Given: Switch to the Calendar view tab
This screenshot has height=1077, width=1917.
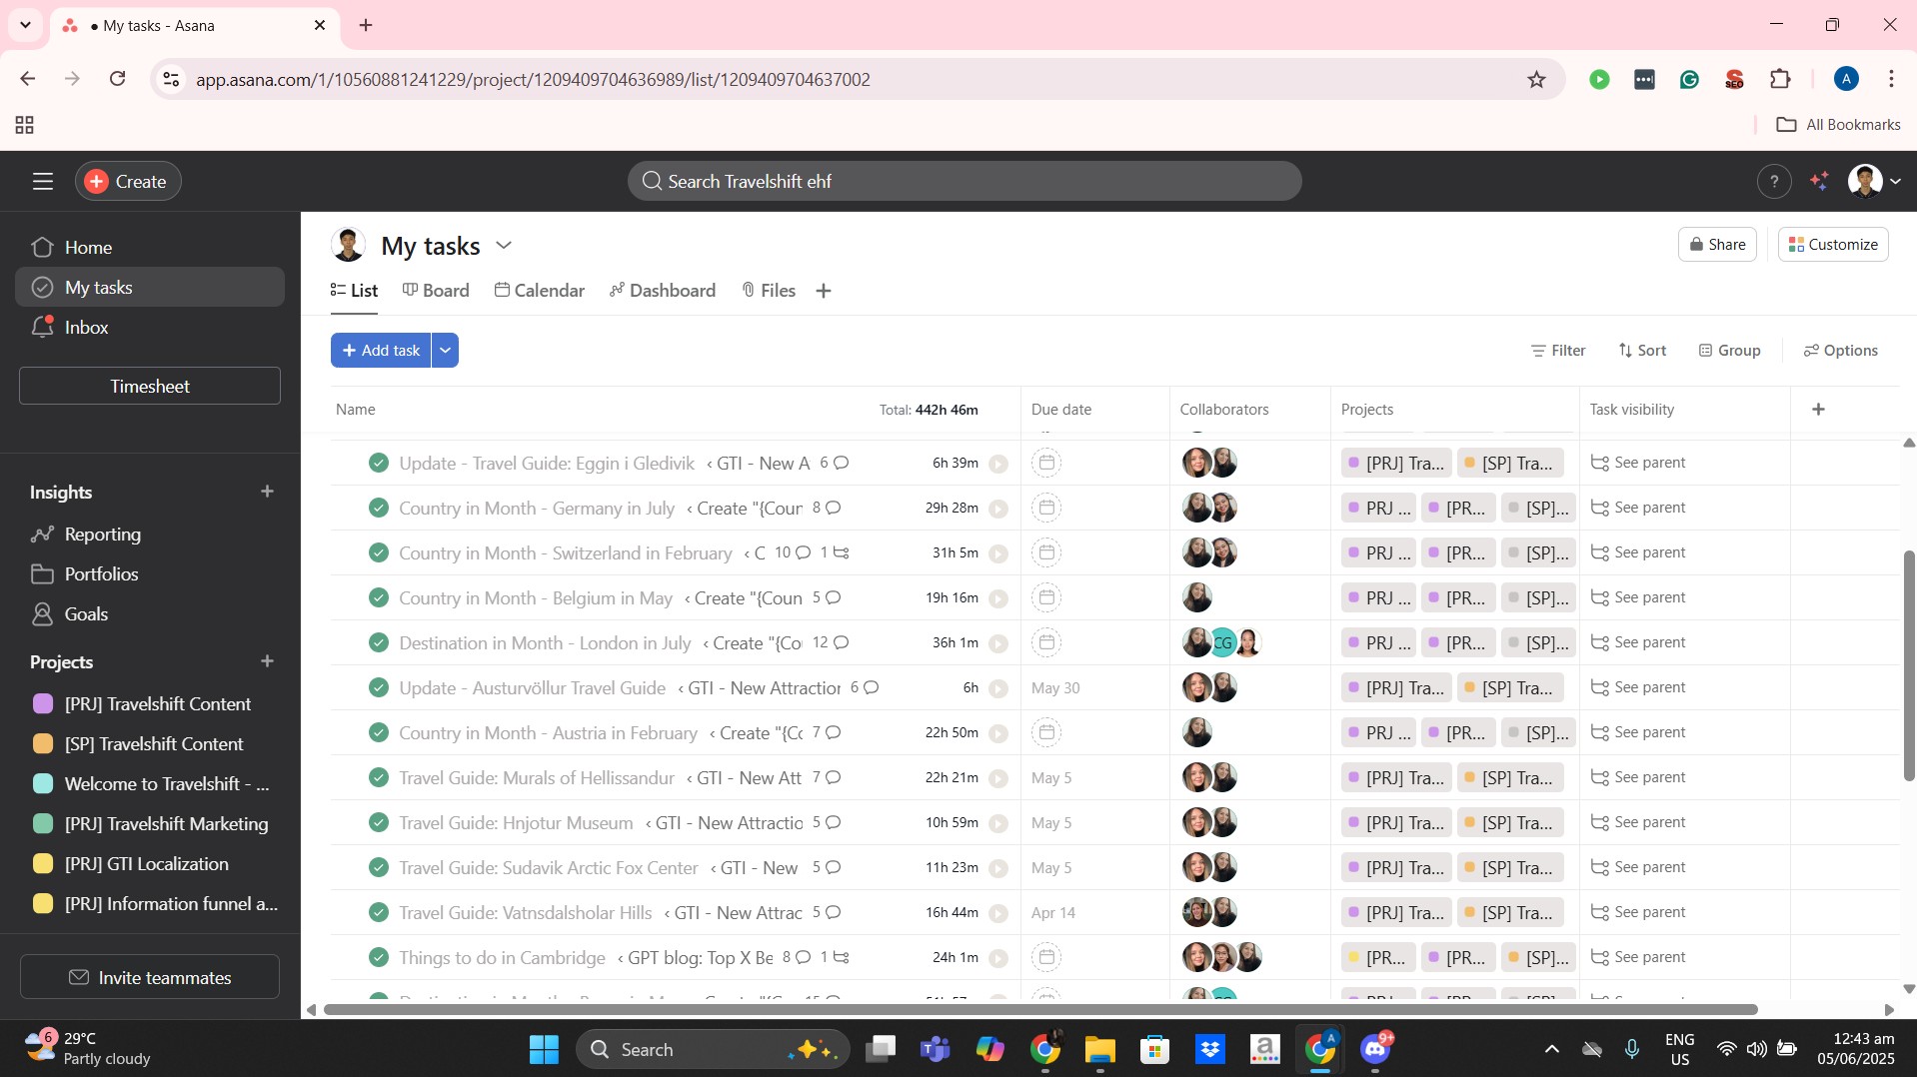Looking at the screenshot, I should (540, 291).
